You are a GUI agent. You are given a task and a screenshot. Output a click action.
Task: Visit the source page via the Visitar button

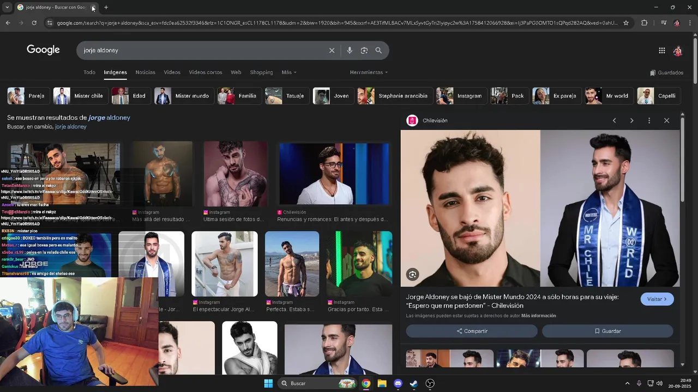point(657,299)
